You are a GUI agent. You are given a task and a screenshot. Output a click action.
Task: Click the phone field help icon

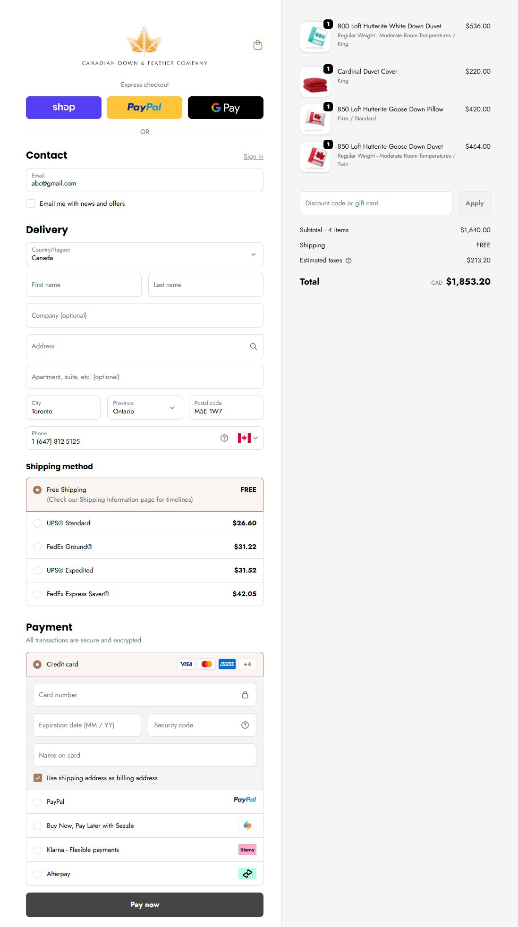224,438
